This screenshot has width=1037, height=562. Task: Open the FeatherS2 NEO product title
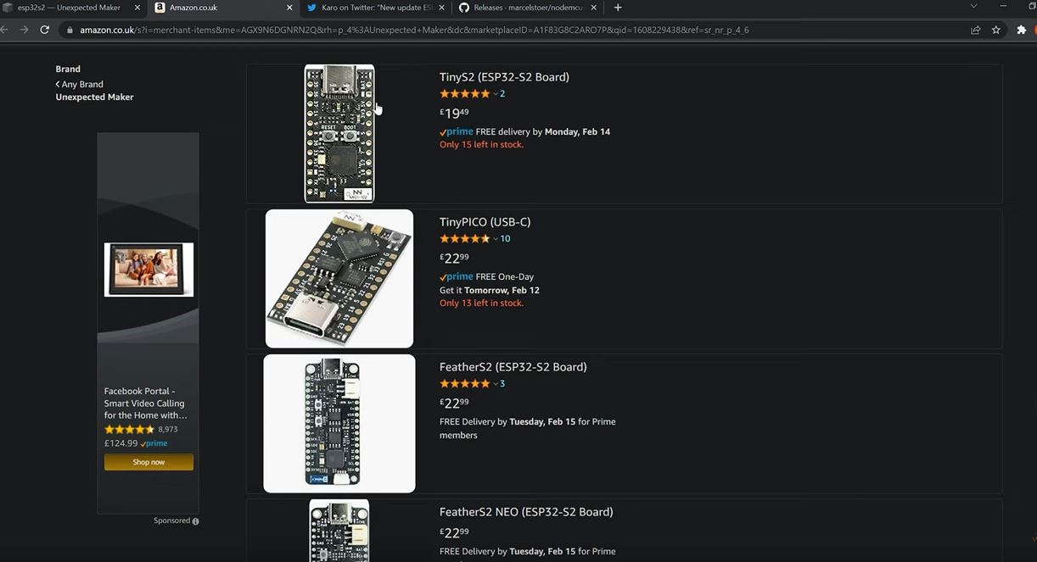tap(526, 512)
